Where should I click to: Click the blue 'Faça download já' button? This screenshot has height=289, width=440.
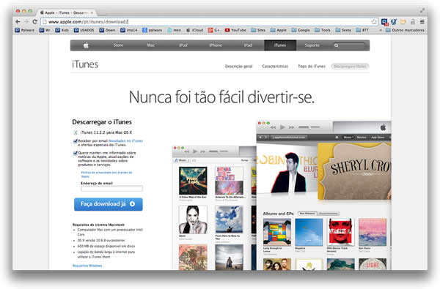tap(109, 204)
